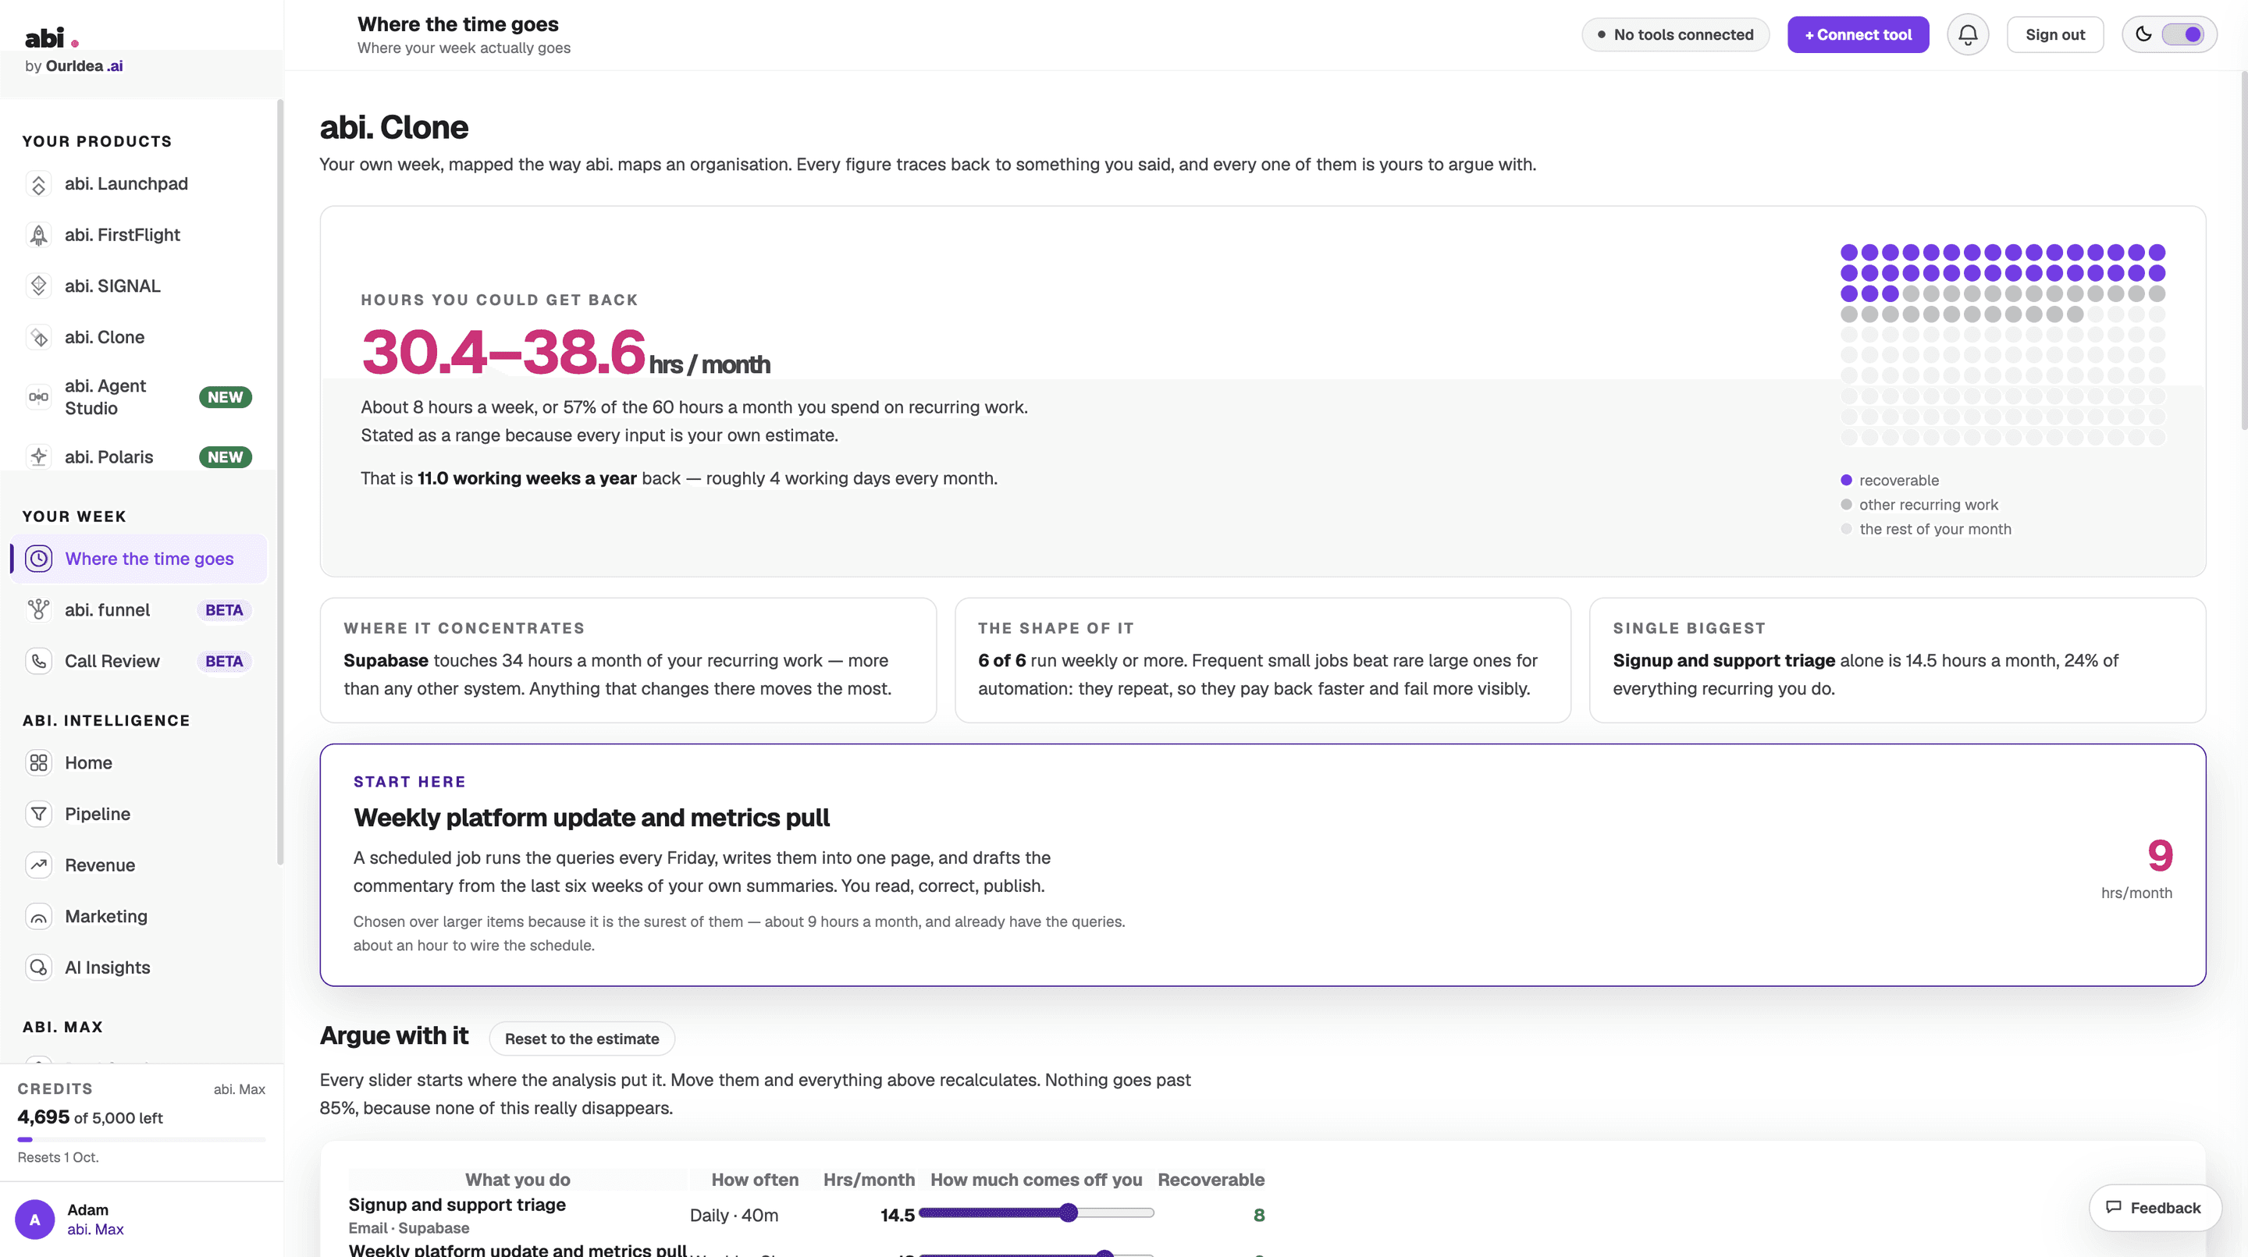Open the Pipeline funnel icon
The width and height of the screenshot is (2248, 1257).
38,815
